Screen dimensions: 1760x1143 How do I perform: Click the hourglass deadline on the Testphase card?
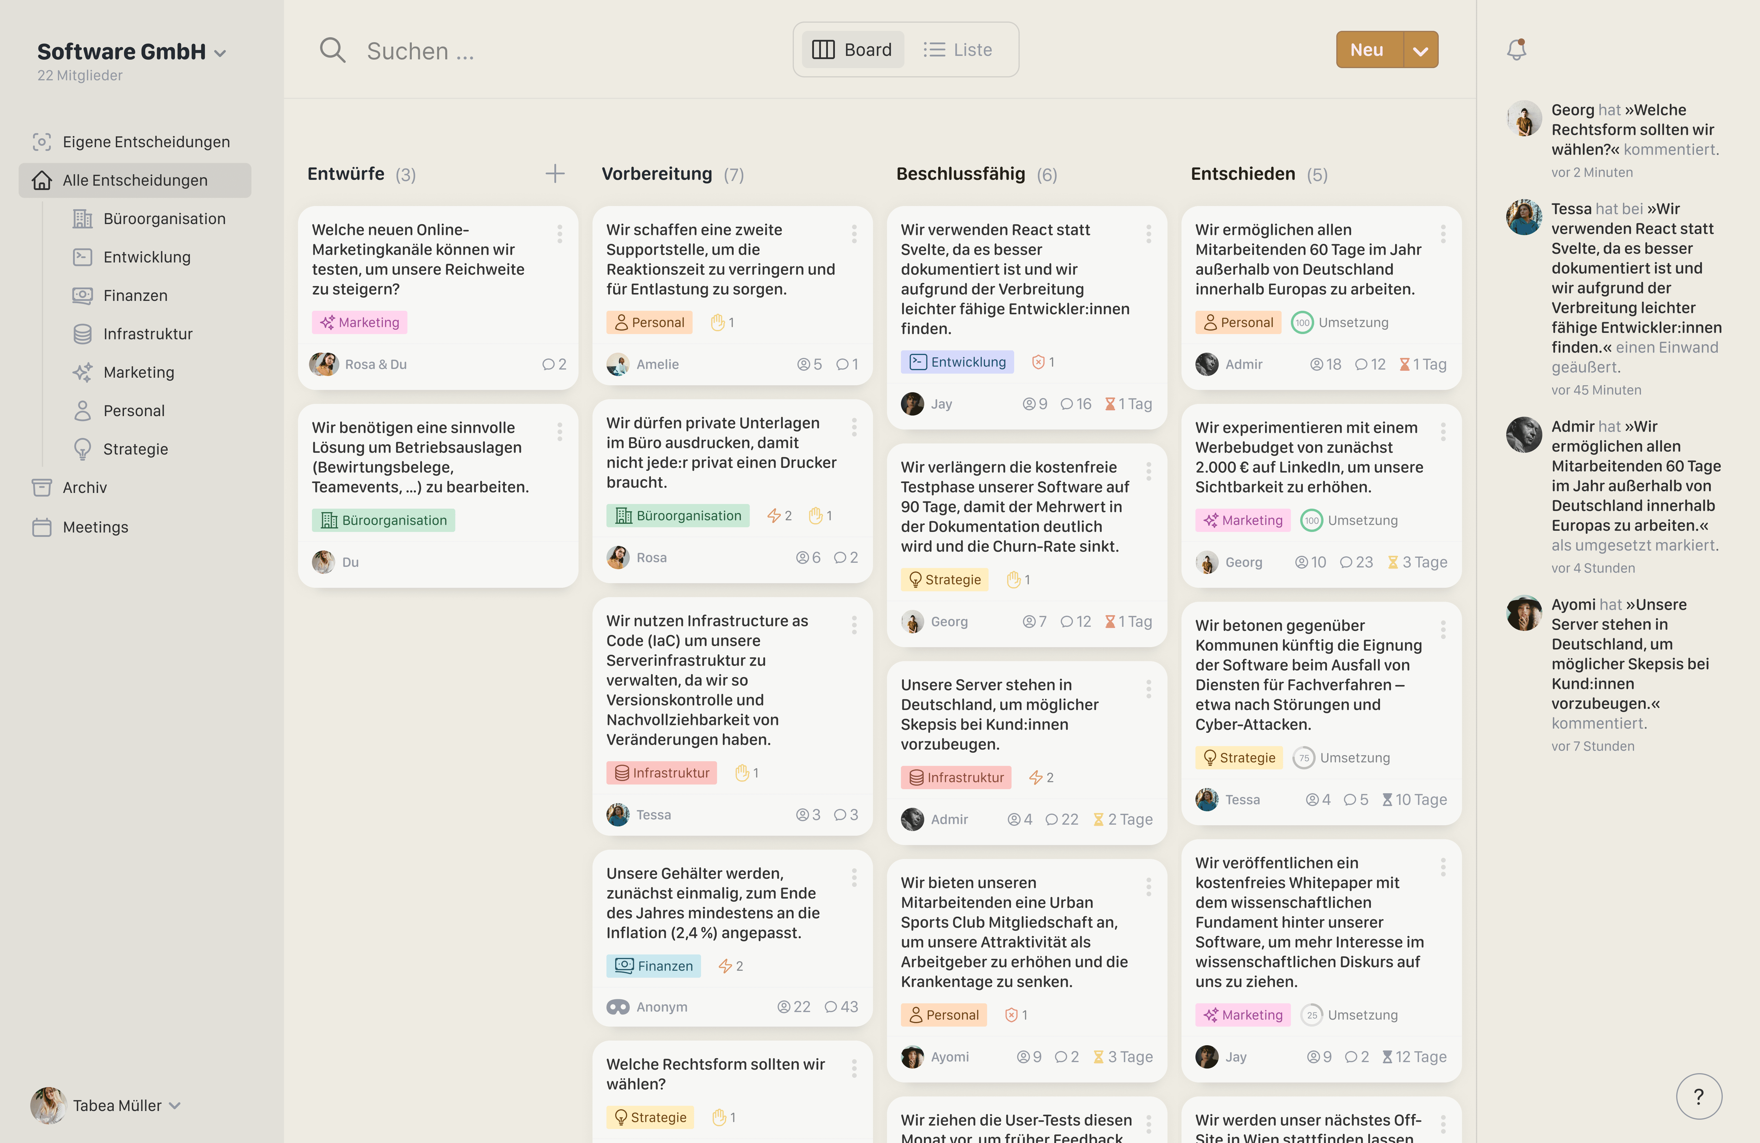1129,622
